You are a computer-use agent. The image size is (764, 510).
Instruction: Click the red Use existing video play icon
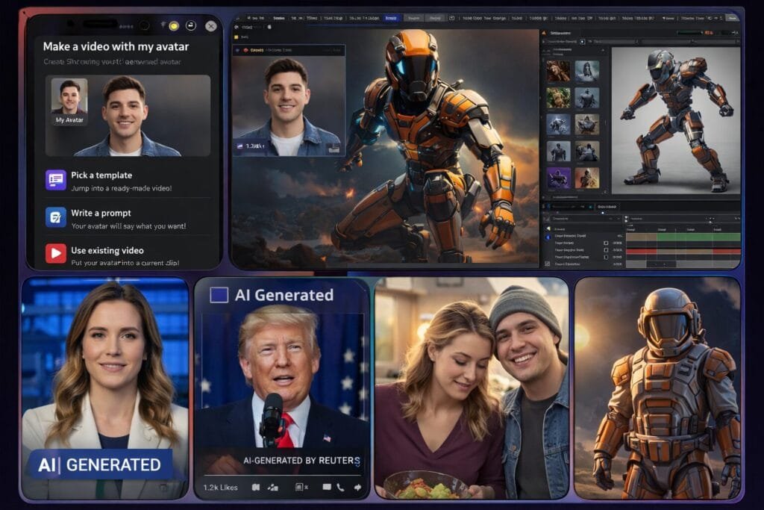56,254
